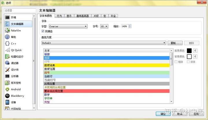Viewport: 208px width, 120px height.
Task: Expand the 字号 font size dropdown
Action: 104,26
